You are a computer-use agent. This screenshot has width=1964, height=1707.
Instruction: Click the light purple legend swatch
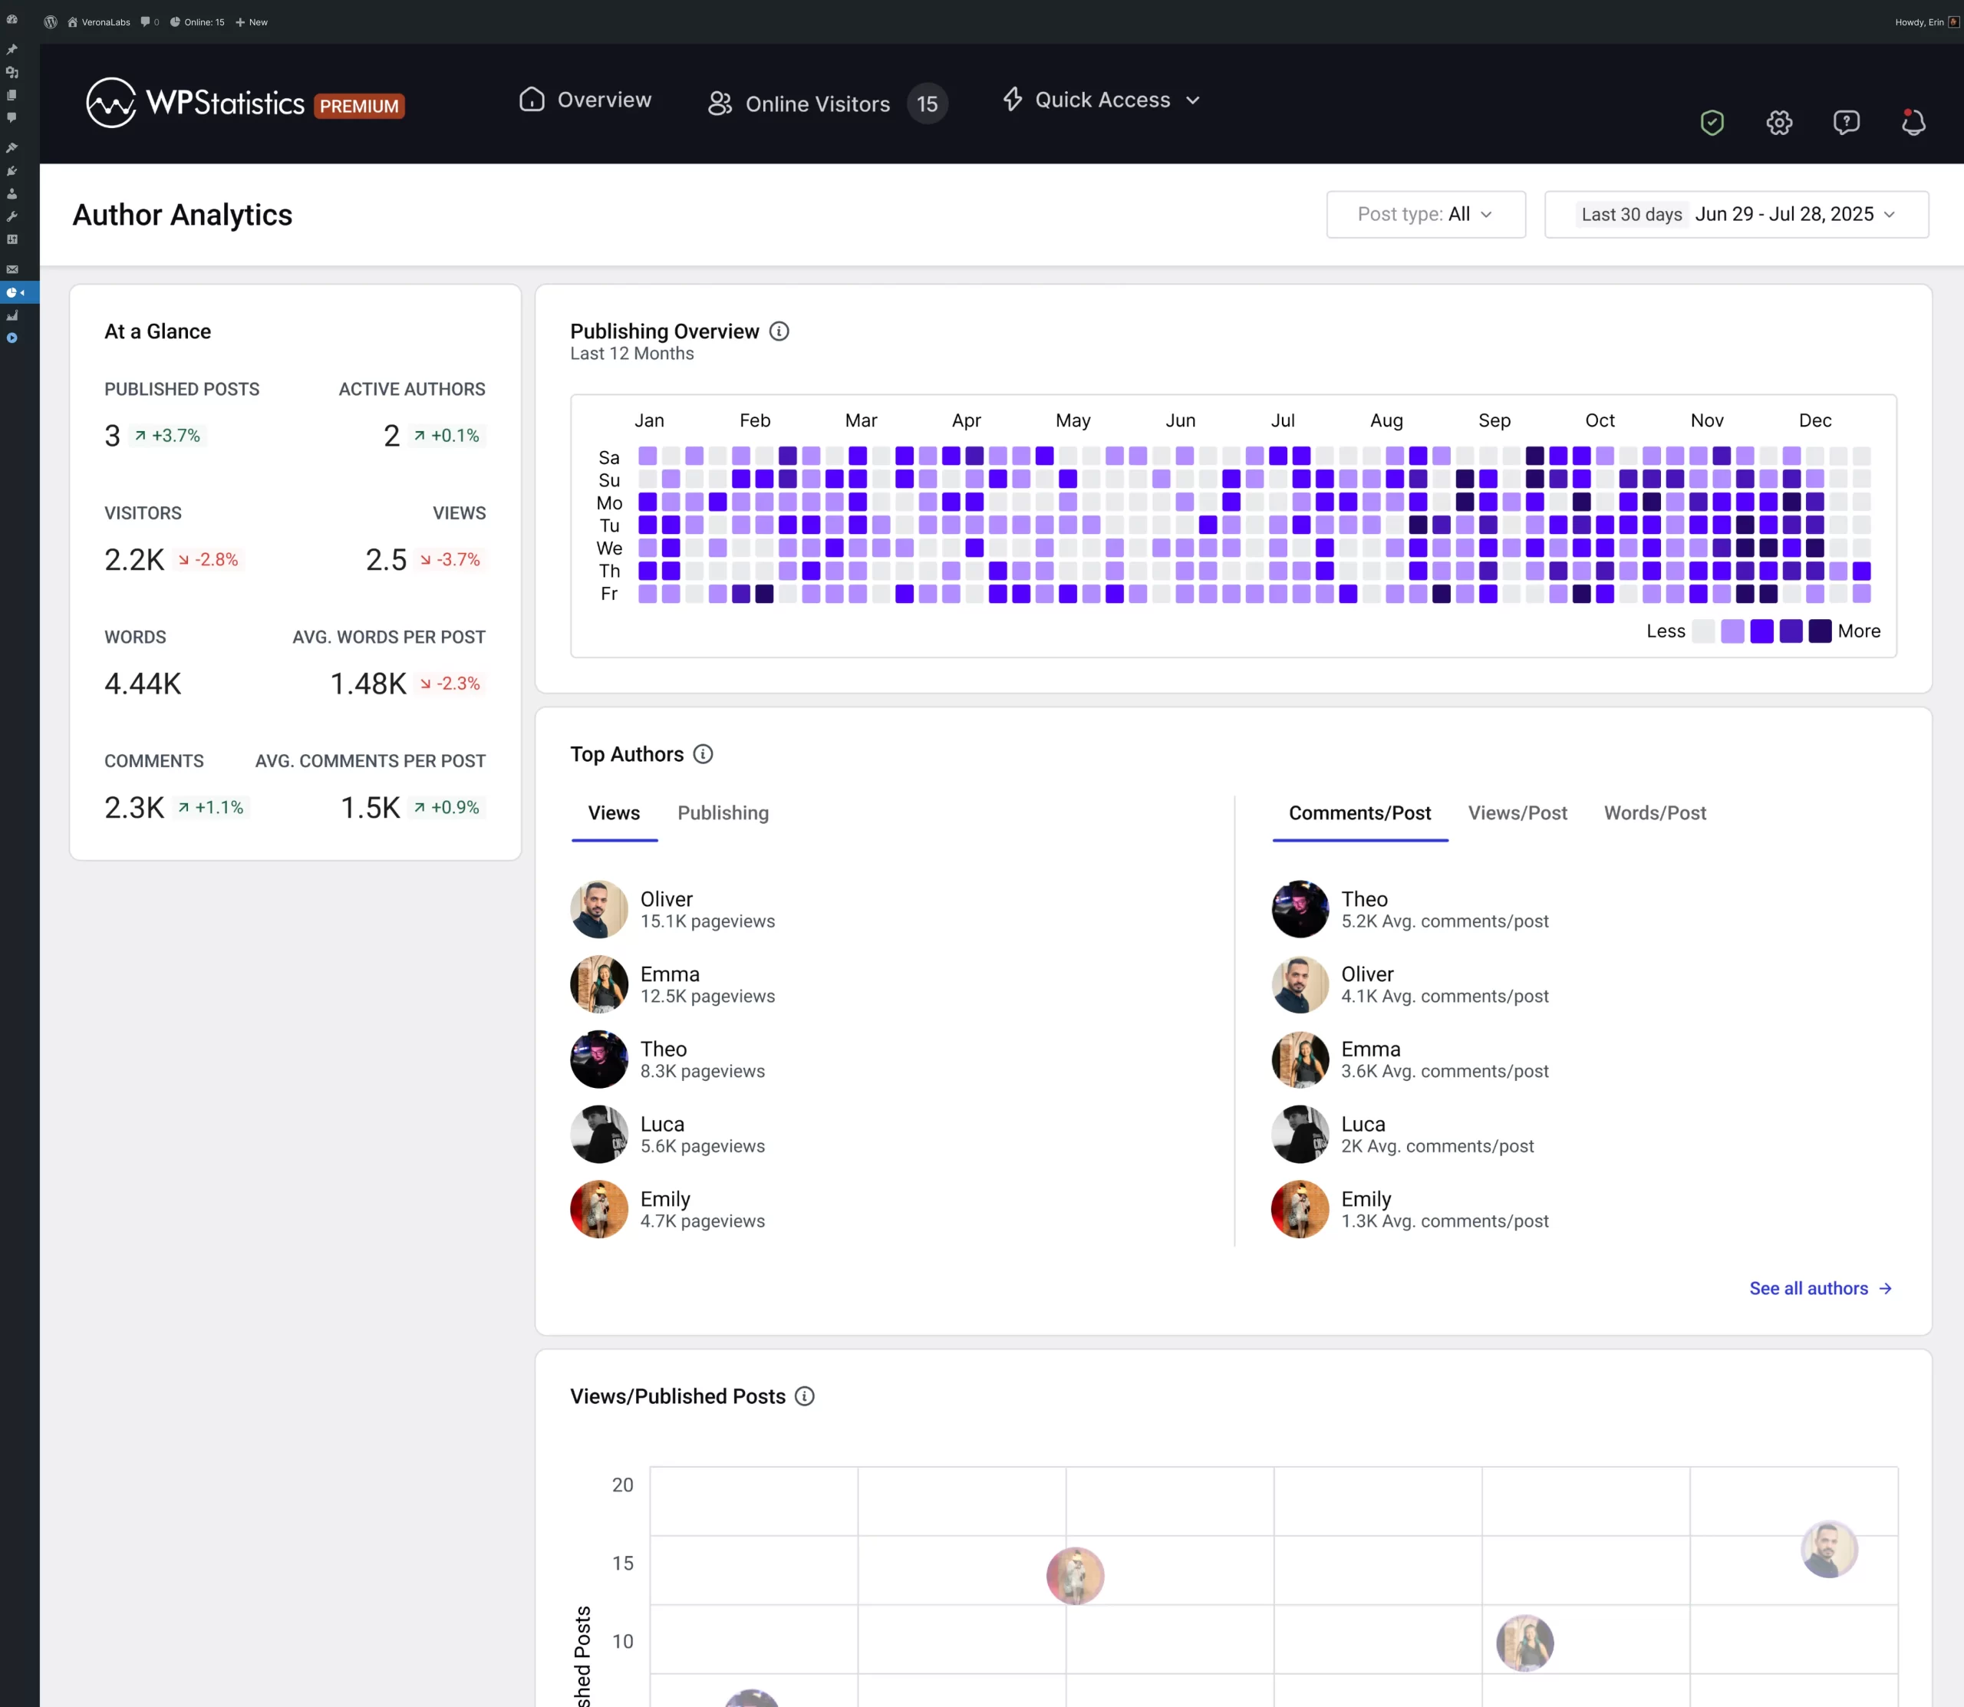[1732, 631]
